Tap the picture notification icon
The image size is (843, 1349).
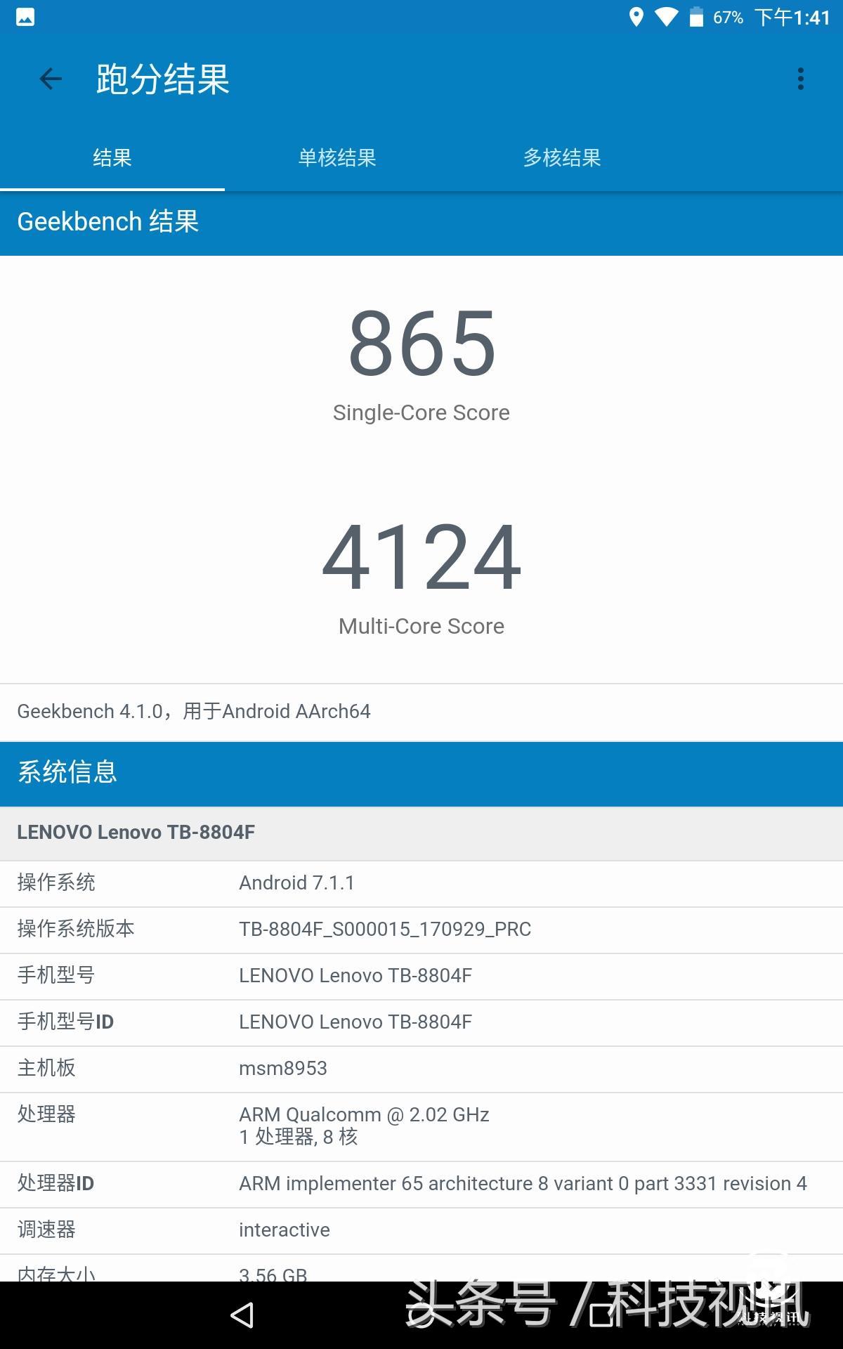pyautogui.click(x=25, y=17)
